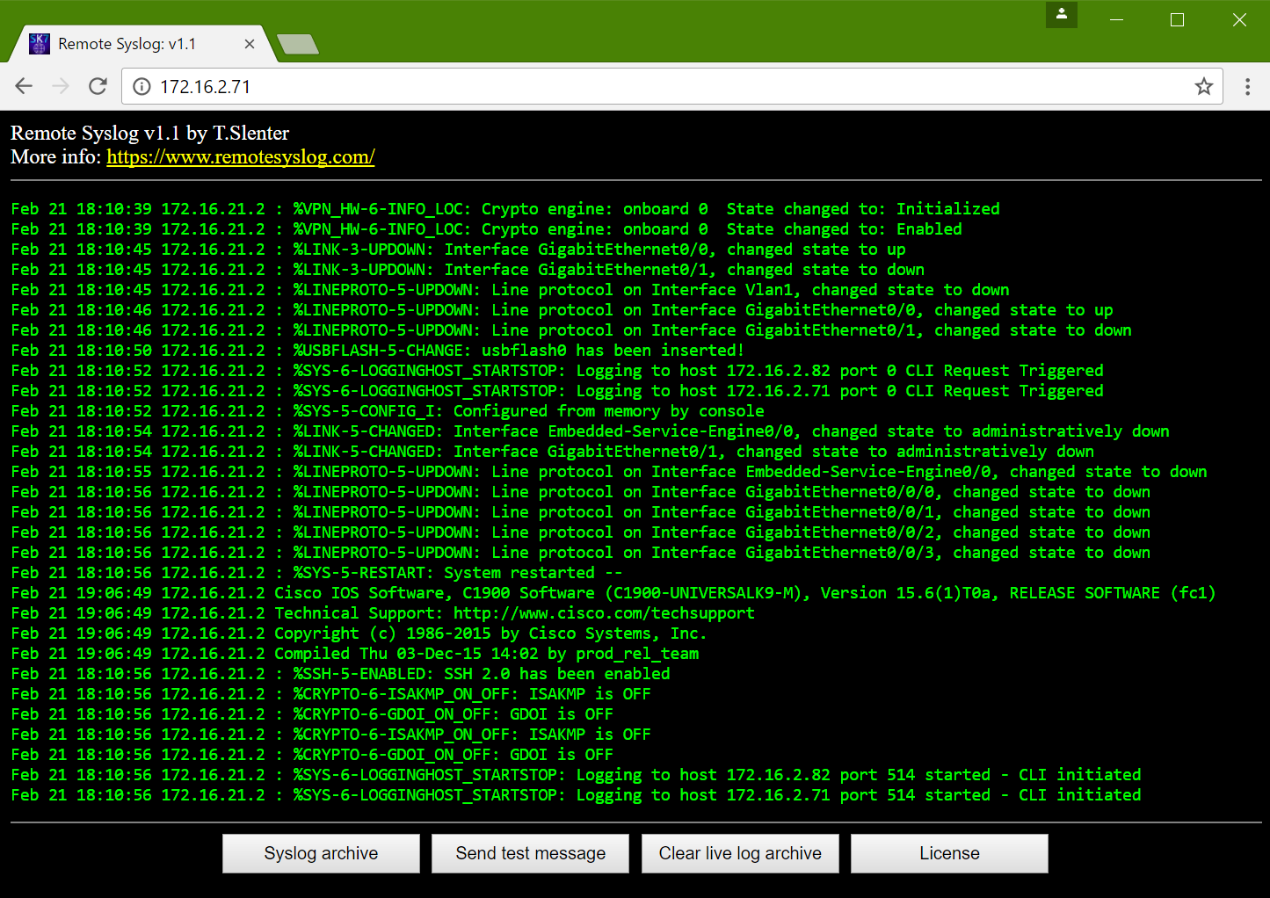Open the License information
Image resolution: width=1270 pixels, height=898 pixels.
(948, 852)
